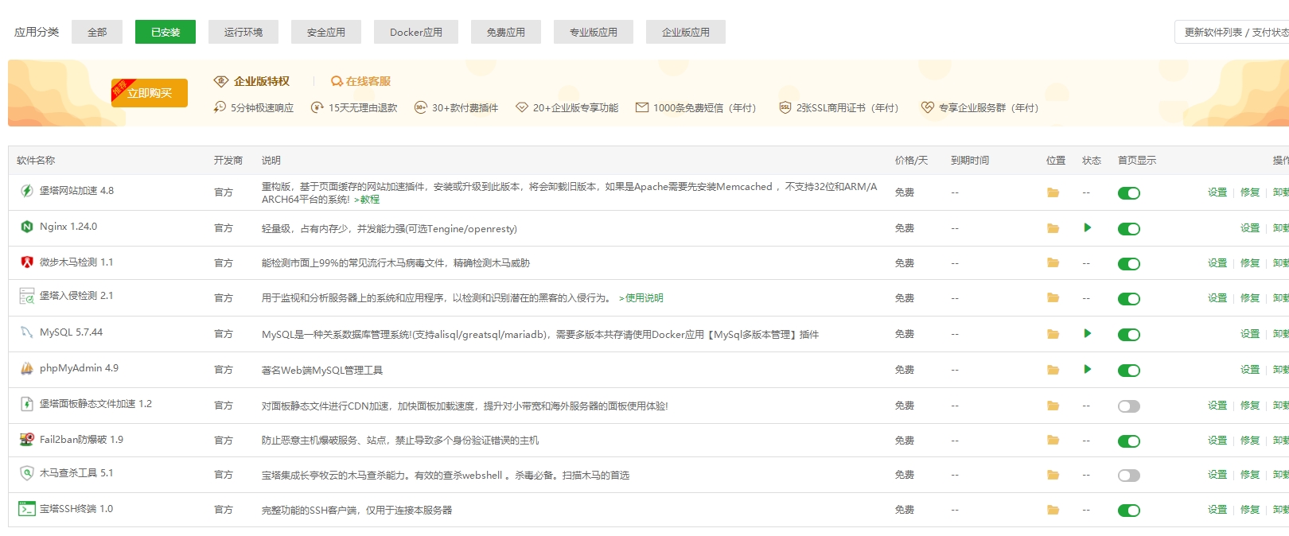Select the 全部 category tab
The image size is (1289, 536).
pos(97,32)
